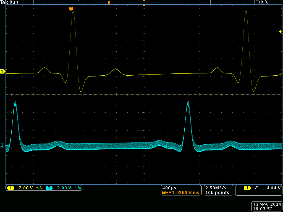Screen dimensions: 283x212
Task: Click the channel 2 ground marker
Action: [2, 145]
